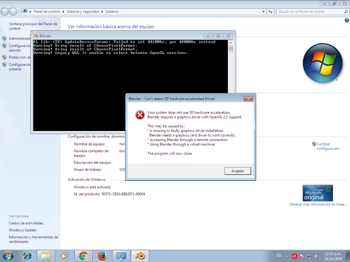The image size is (350, 262).
Task: Minimize the Blender console window
Action: [x=208, y=36]
